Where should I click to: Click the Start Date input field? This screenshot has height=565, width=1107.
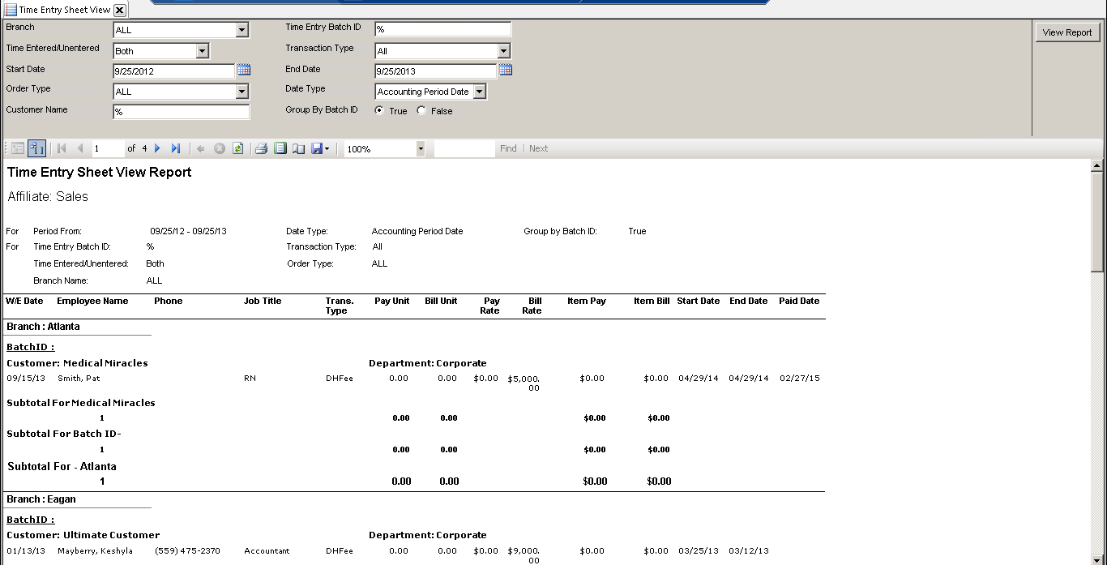(173, 71)
